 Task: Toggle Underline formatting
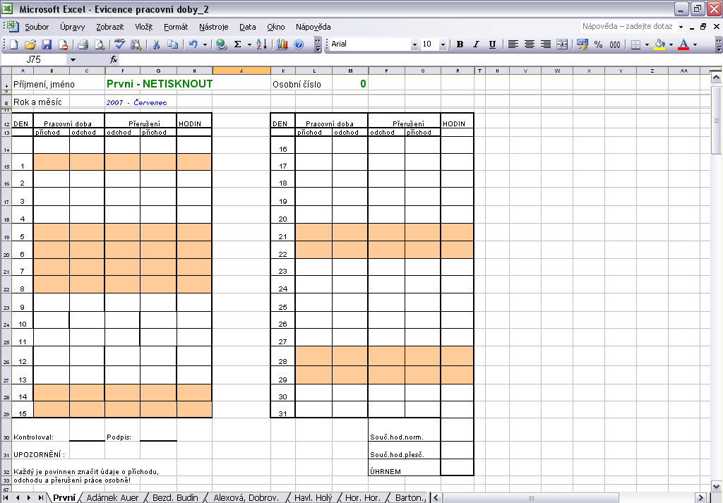pos(491,44)
